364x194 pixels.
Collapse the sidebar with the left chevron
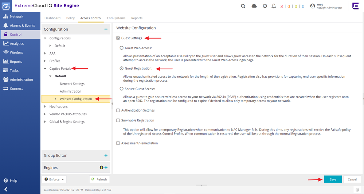[x=6, y=189]
